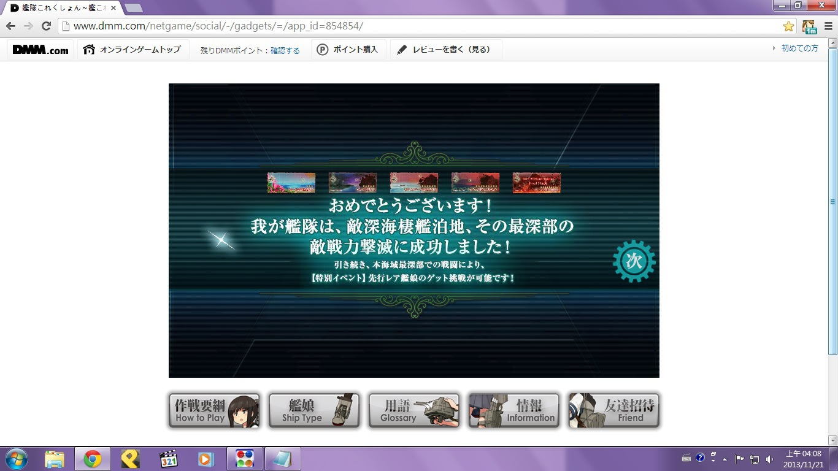Click the scrollbar down arrow
Viewport: 838px width, 471px height.
832,440
